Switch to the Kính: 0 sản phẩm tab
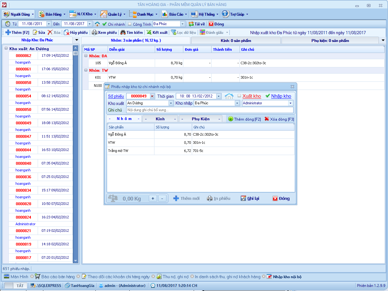 pyautogui.click(x=236, y=40)
